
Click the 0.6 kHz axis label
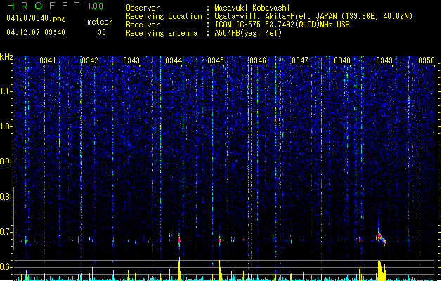[x=6, y=267]
